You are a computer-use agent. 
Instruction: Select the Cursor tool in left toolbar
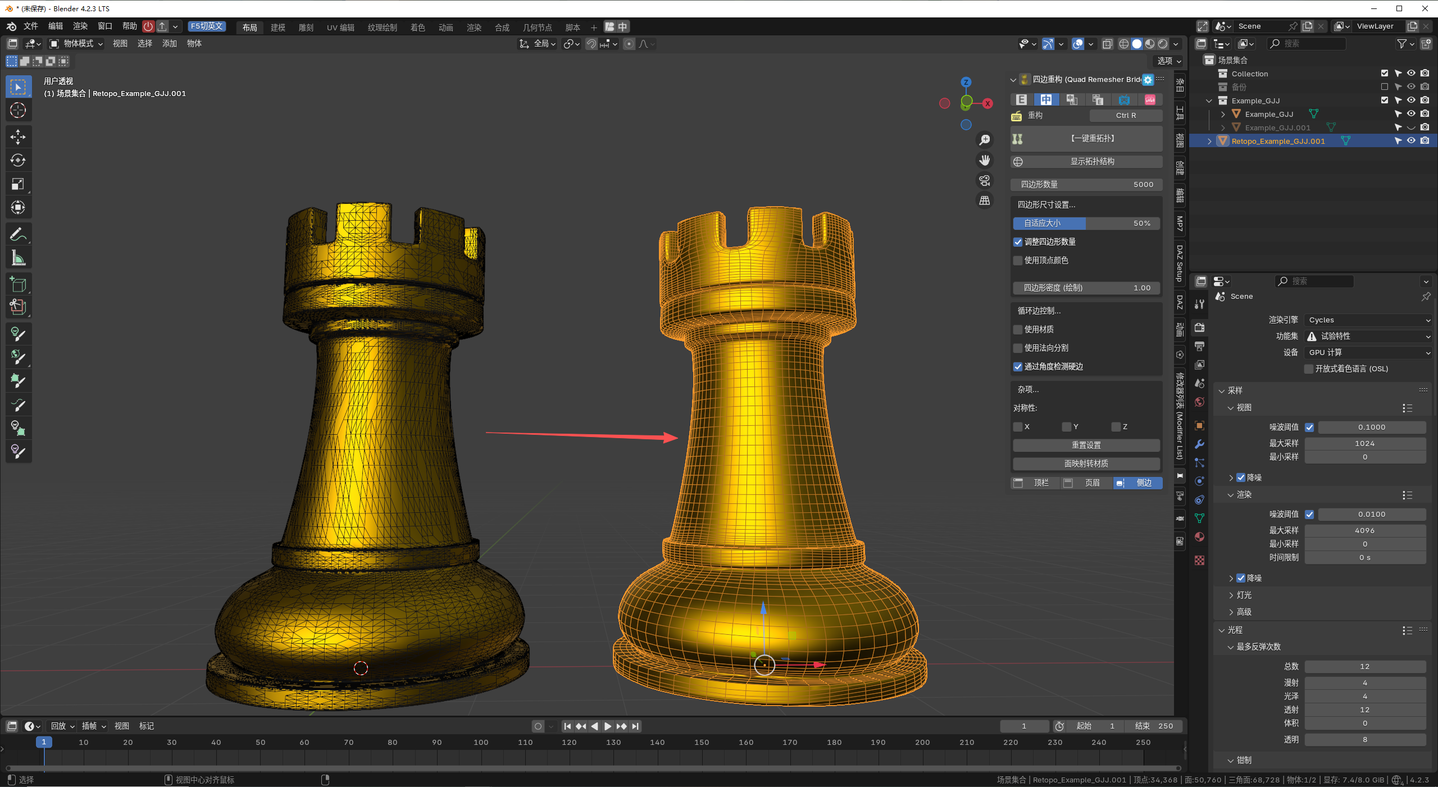coord(18,111)
